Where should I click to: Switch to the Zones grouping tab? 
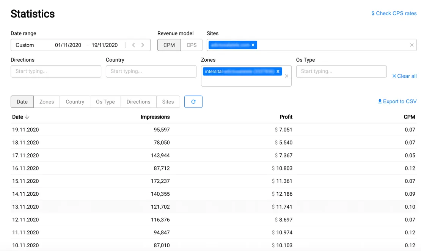click(x=47, y=102)
